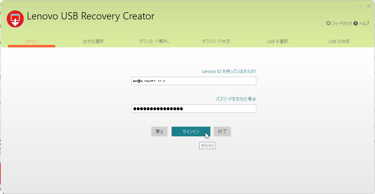Click the Lenovo USB Recovery Creator logo icon
Image resolution: width=375 pixels, height=194 pixels.
tap(15, 19)
